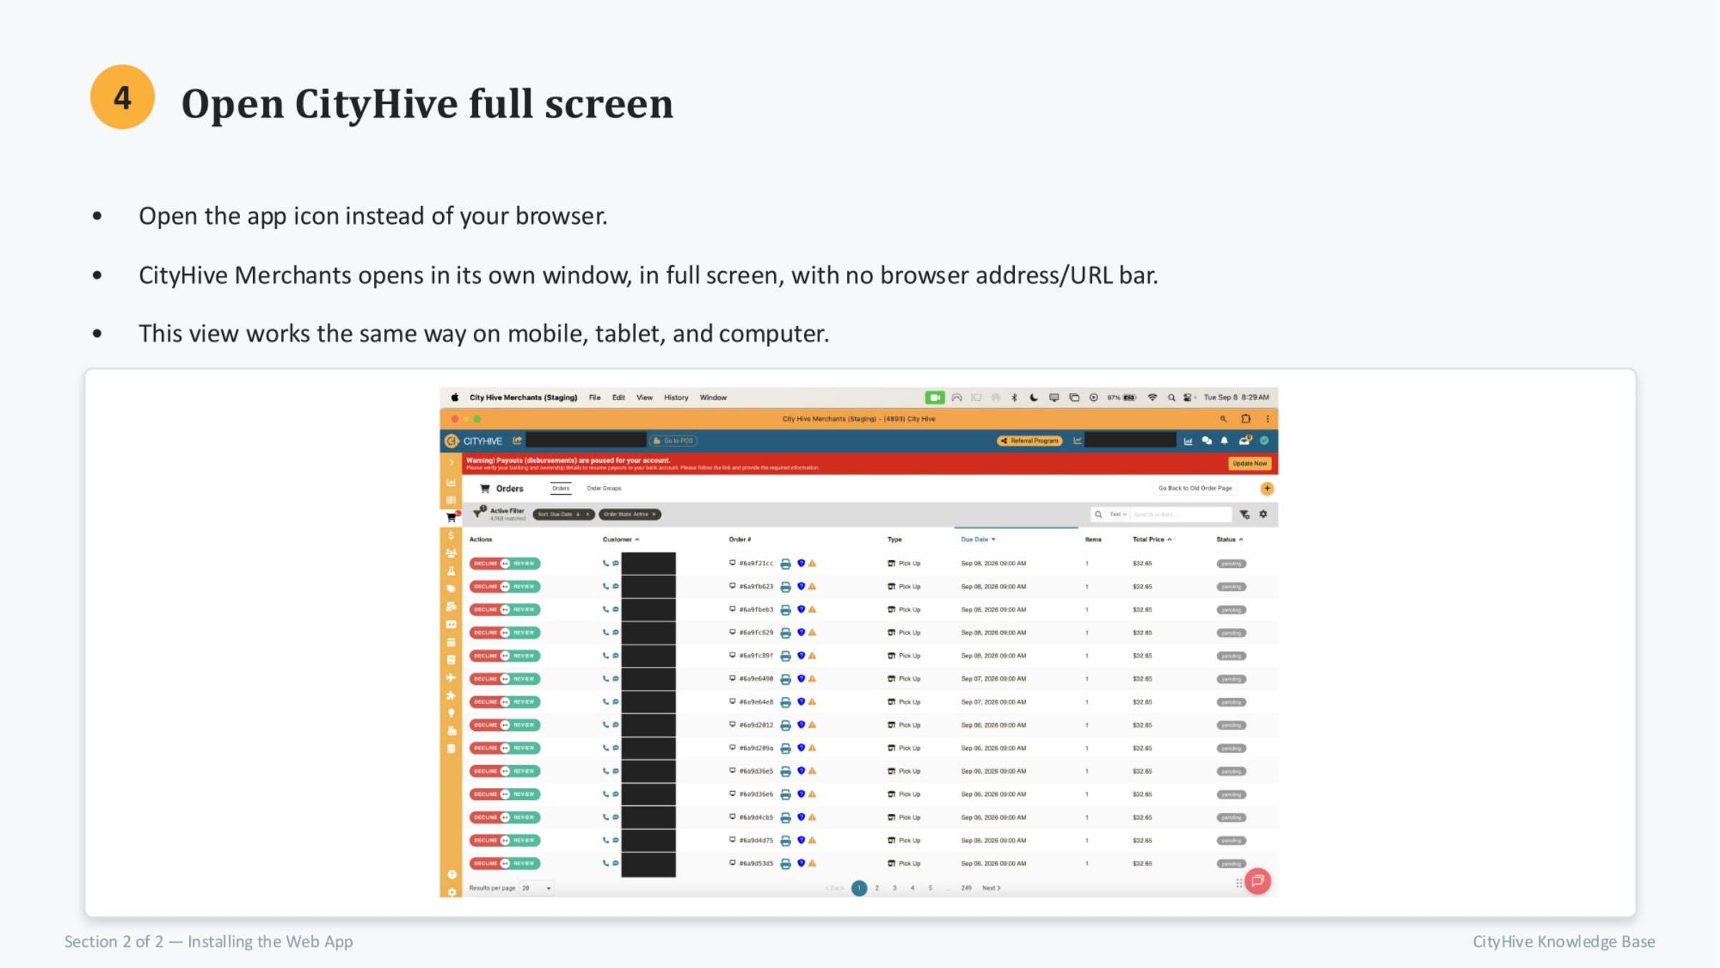Switch to the Order Groups tab
This screenshot has width=1720, height=968.
pos(604,488)
